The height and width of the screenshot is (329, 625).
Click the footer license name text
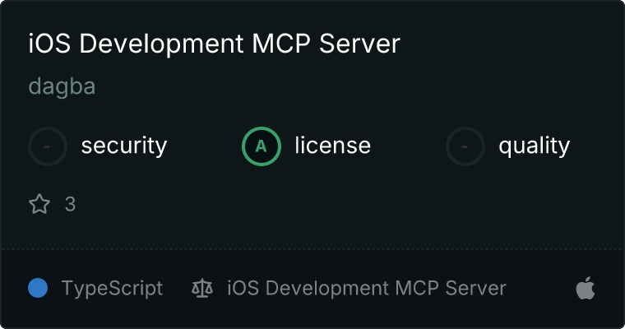(366, 289)
